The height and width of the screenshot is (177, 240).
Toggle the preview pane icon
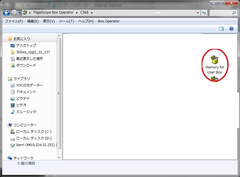pyautogui.click(x=221, y=29)
